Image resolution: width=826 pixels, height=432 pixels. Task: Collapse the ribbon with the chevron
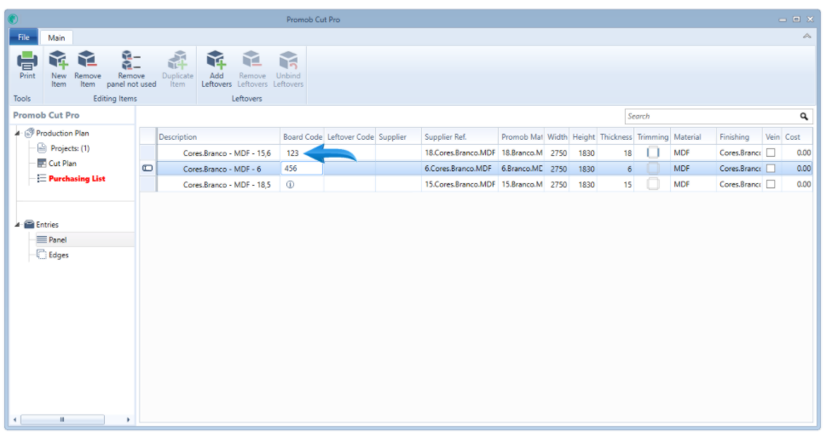click(x=806, y=36)
